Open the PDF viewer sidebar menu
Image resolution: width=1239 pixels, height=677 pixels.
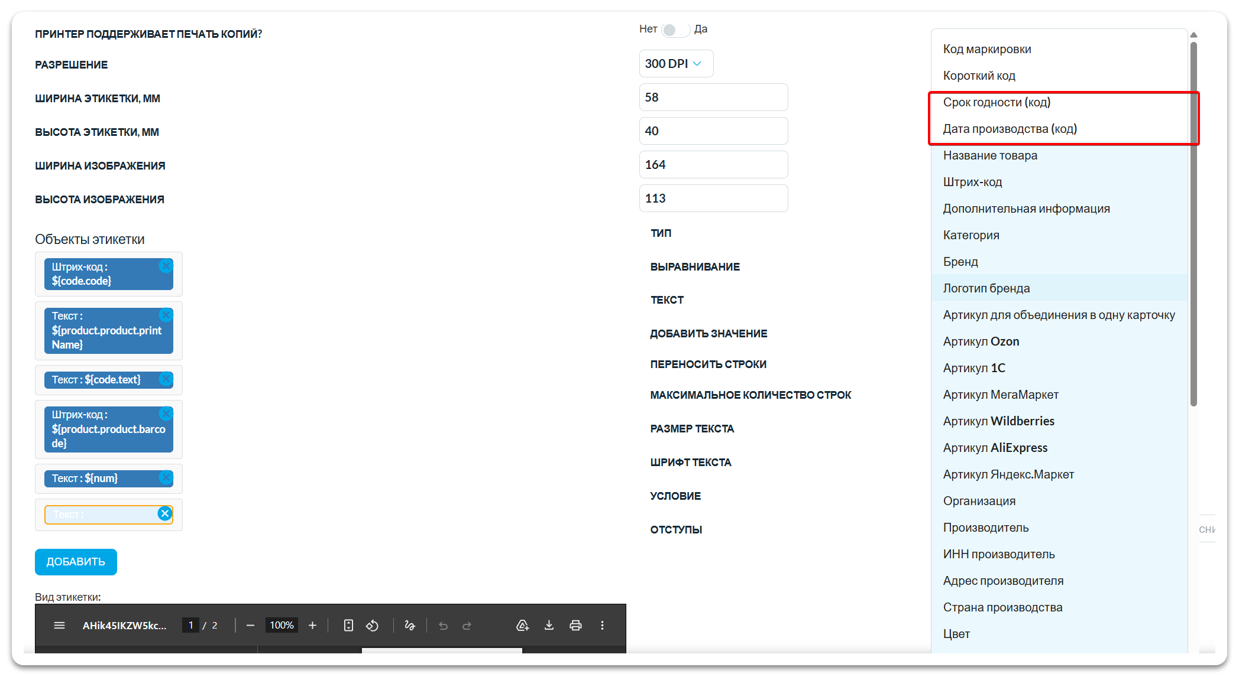click(59, 625)
